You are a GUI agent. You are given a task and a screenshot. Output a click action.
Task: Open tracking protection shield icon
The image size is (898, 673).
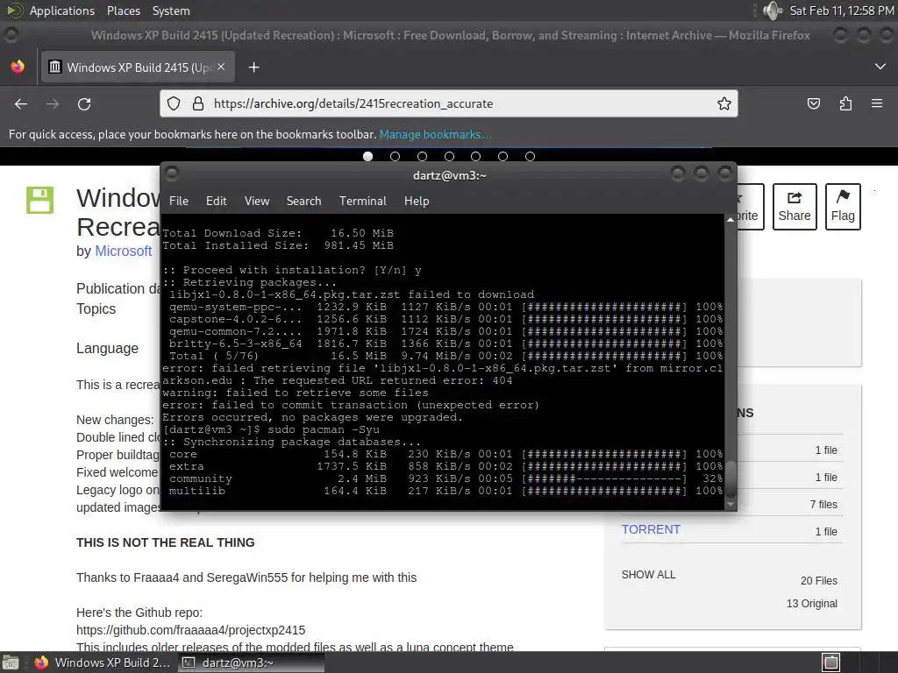point(174,103)
